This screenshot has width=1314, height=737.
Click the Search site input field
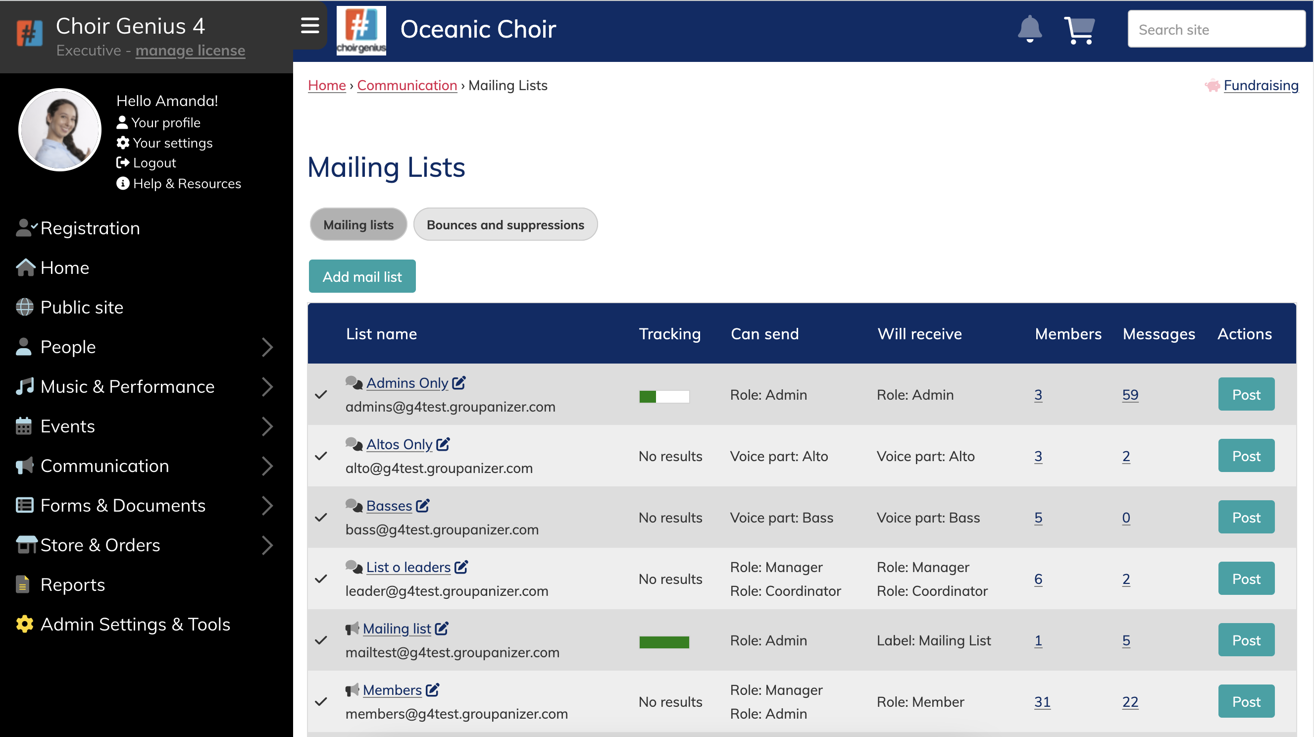click(1216, 30)
